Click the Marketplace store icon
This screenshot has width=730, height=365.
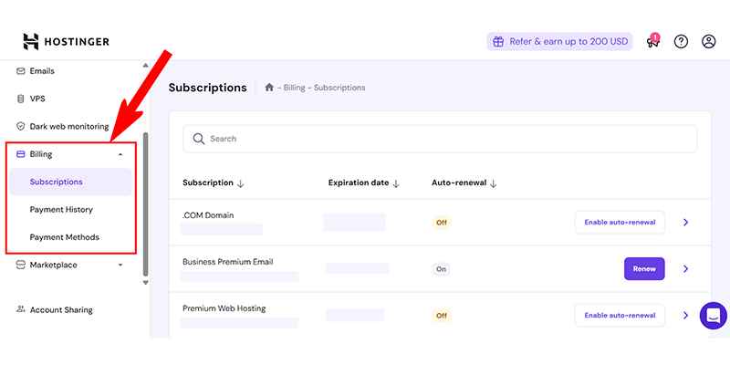(20, 265)
